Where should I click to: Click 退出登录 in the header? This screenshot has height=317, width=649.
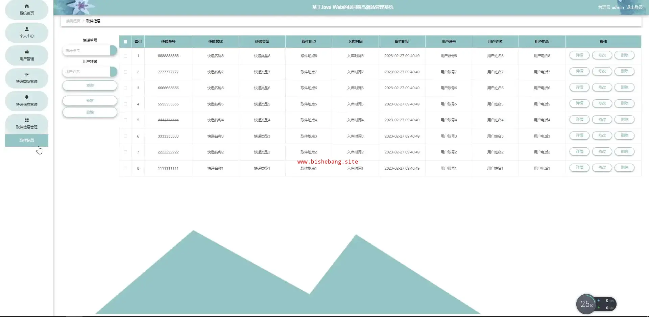pos(634,7)
